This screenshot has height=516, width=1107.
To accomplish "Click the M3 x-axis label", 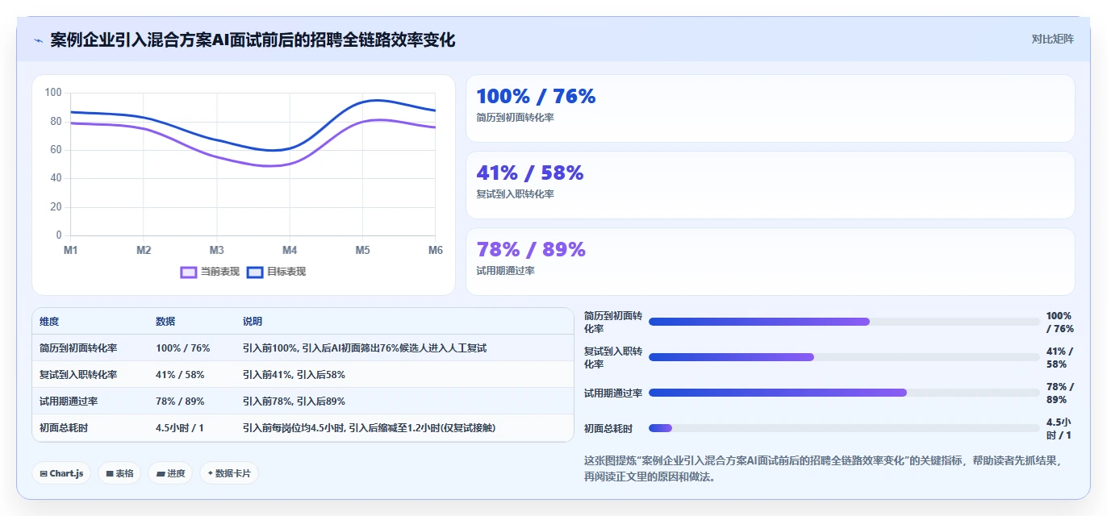I will (x=217, y=251).
